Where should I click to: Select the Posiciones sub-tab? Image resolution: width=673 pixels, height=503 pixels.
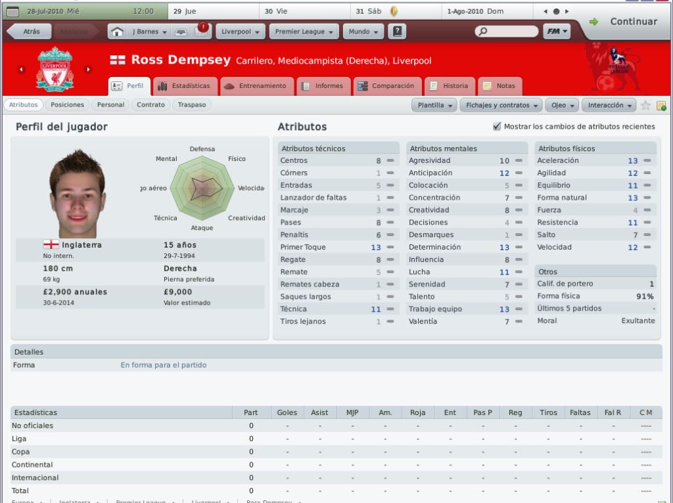68,104
